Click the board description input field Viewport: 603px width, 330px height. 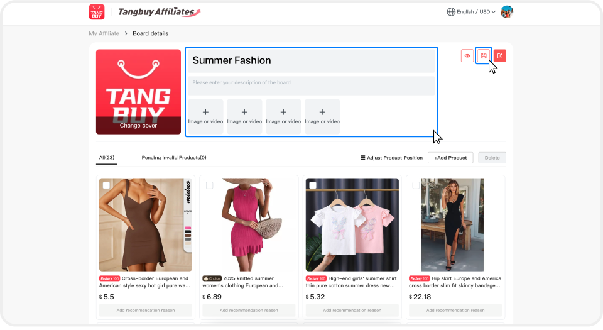click(310, 85)
